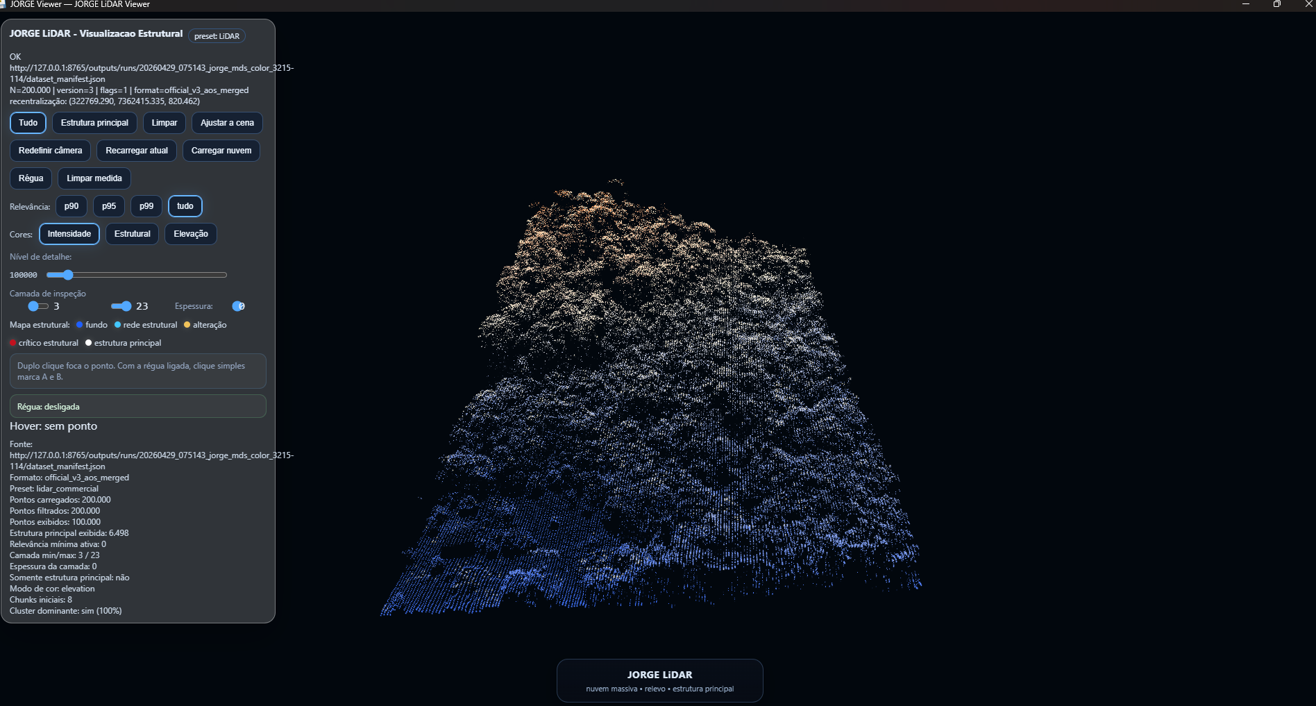
Task: Select p99 relevance filter
Action: [x=146, y=206]
